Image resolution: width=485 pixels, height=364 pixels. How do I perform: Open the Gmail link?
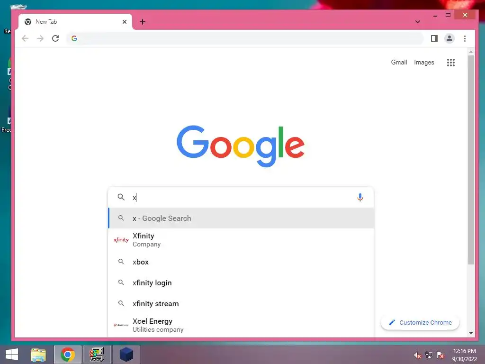(399, 62)
